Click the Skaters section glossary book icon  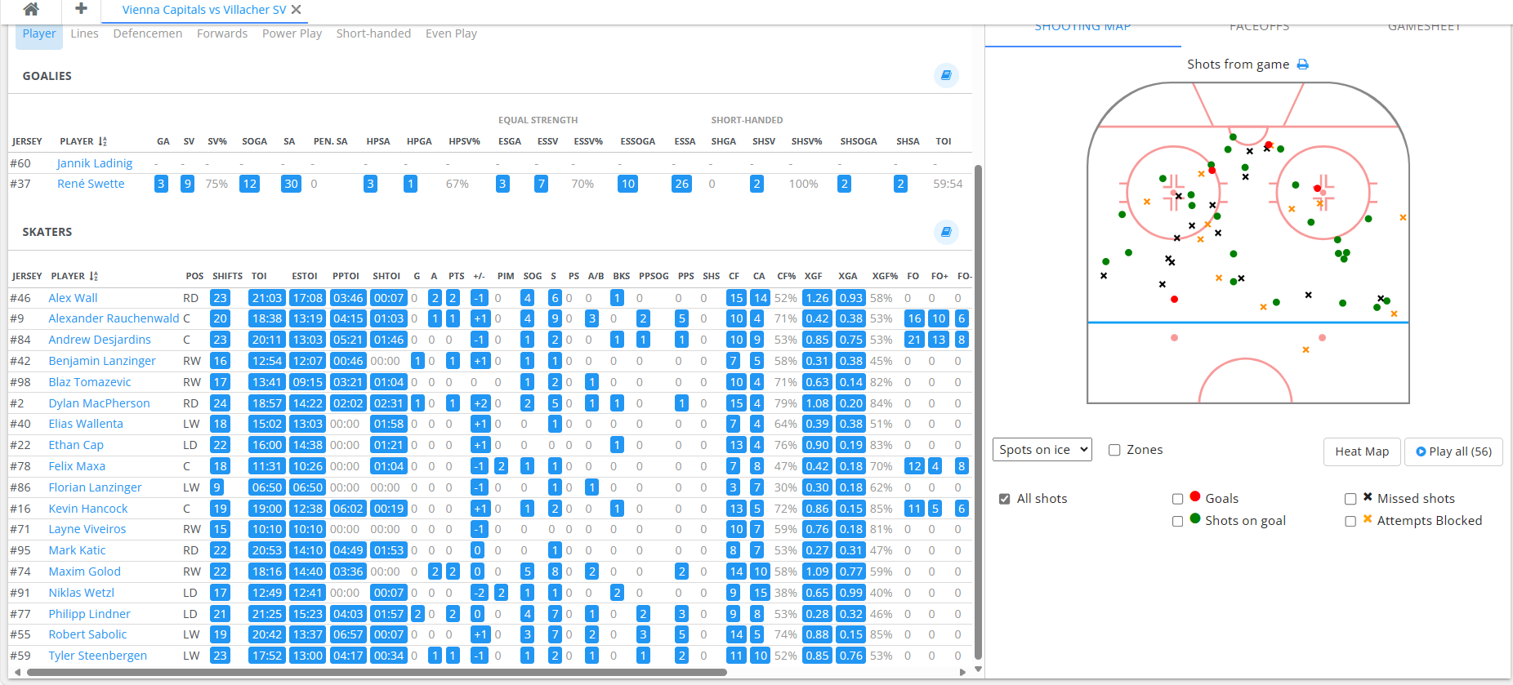coord(945,232)
